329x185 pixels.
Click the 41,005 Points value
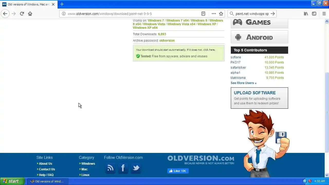tap(274, 57)
